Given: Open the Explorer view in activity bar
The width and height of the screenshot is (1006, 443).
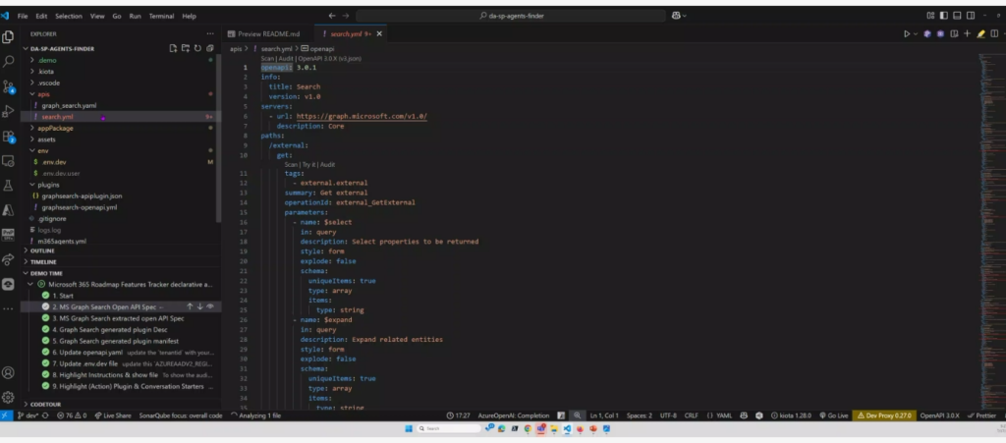Looking at the screenshot, I should 8,37.
